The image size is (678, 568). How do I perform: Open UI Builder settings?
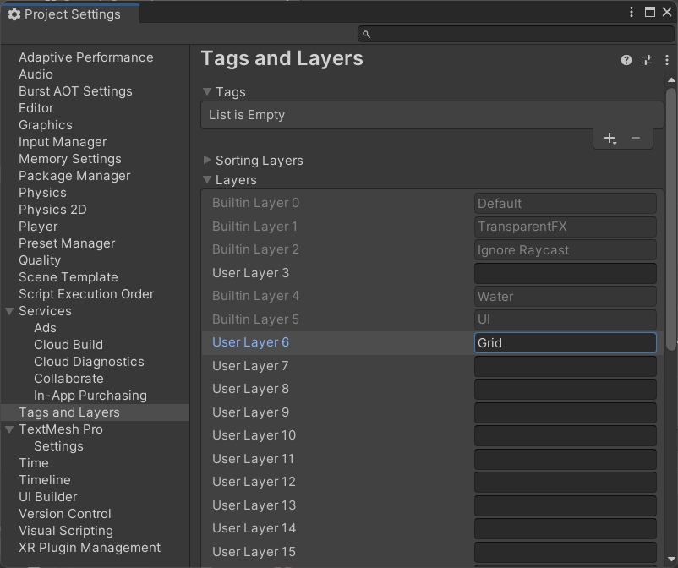pos(48,497)
